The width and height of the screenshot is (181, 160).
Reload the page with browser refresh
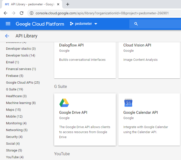22,13
